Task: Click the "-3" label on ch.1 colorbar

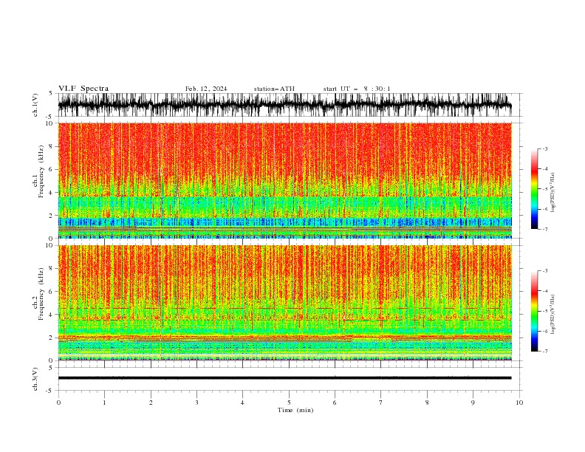Action: pyautogui.click(x=544, y=148)
